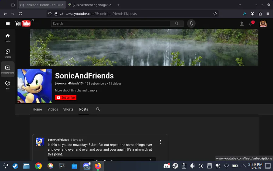The image size is (273, 171).
Task: Open the Firefox application menu
Action: 268,14
